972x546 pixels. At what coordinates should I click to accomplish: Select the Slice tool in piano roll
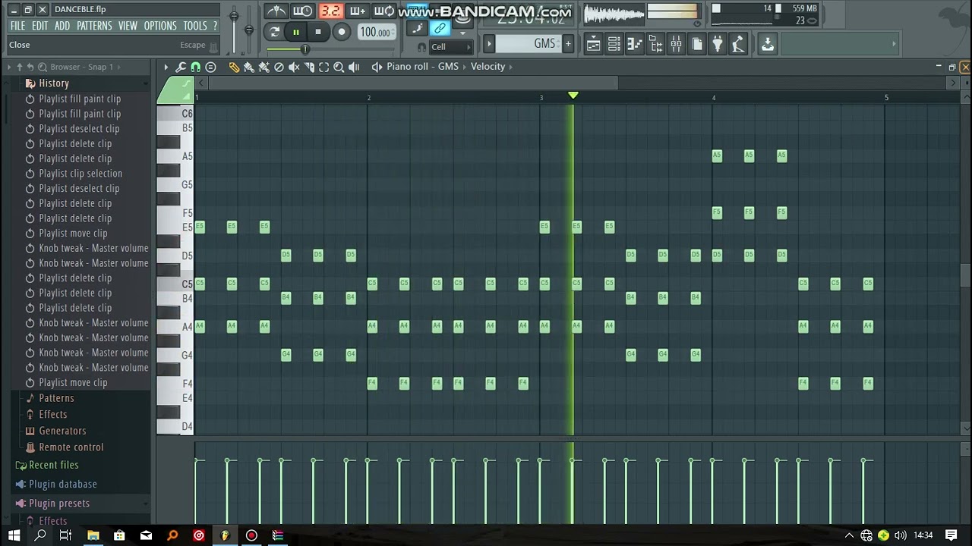pyautogui.click(x=309, y=67)
